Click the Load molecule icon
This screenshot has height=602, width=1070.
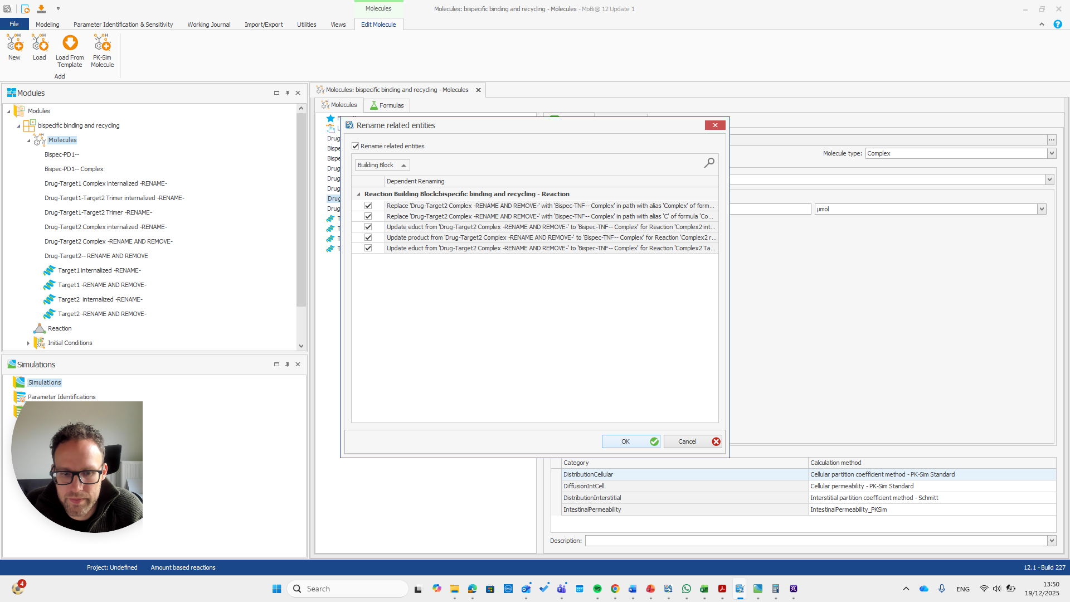[x=40, y=43]
